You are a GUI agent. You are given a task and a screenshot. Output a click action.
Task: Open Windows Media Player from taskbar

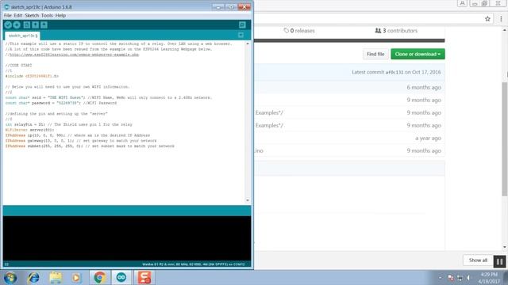tap(76, 278)
